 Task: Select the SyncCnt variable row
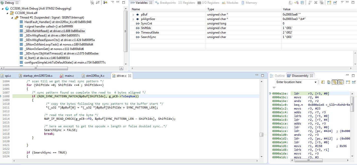(x=243, y=23)
